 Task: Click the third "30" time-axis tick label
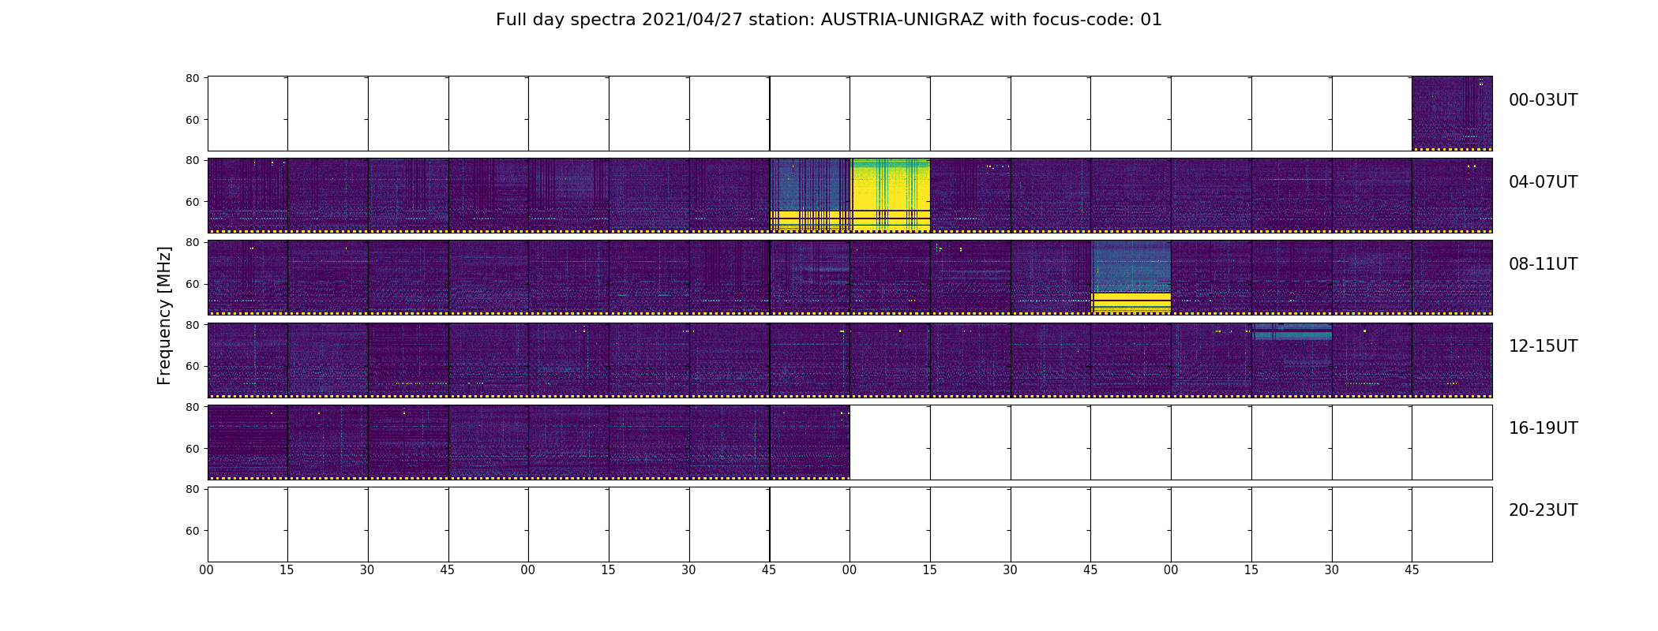[x=1011, y=570]
